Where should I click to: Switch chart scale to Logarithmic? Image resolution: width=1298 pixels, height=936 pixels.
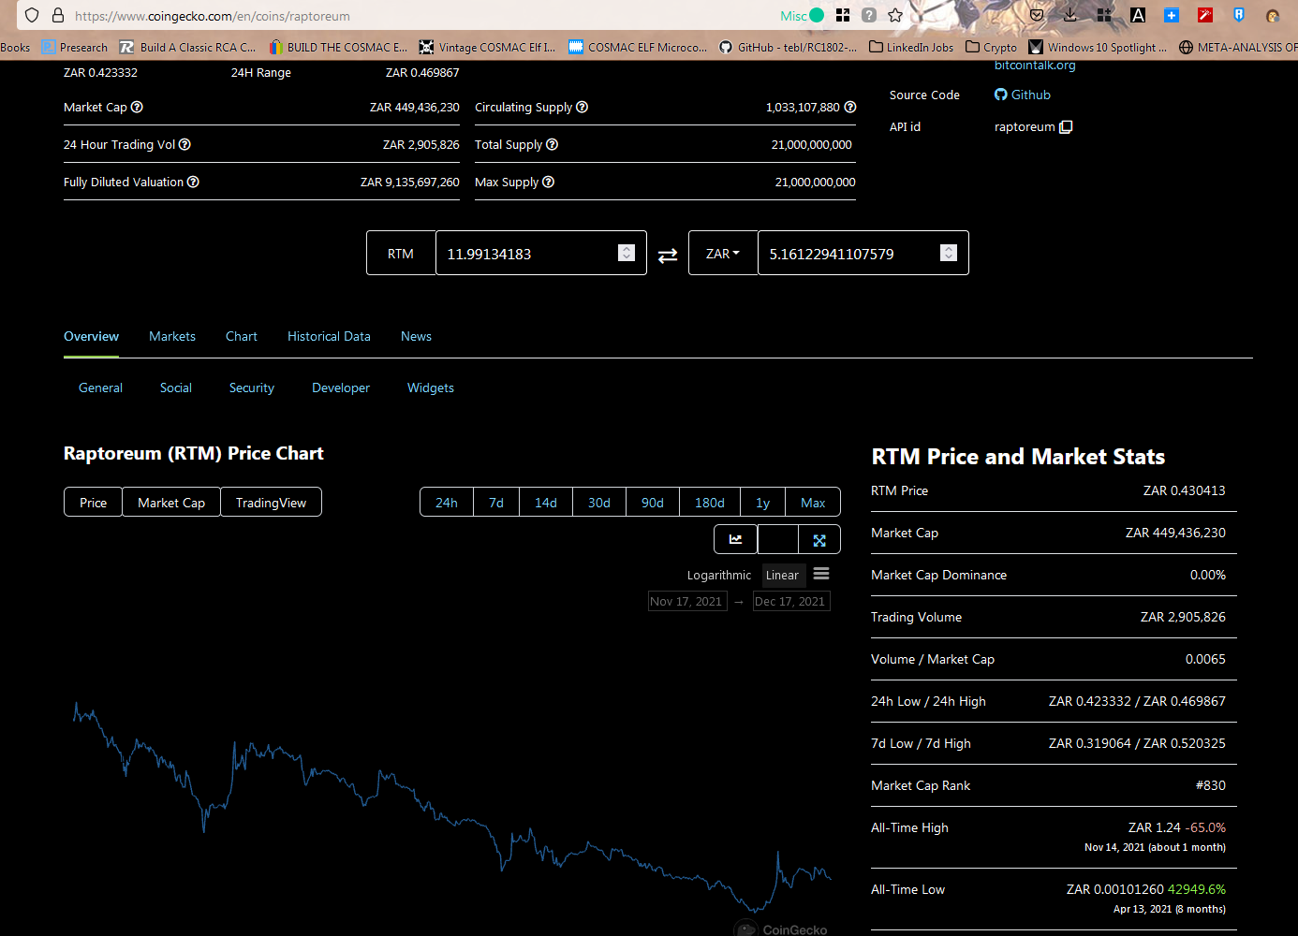719,575
